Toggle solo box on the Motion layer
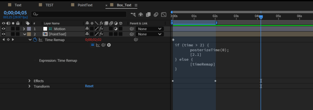This screenshot has width=313, height=110. coord(13,29)
